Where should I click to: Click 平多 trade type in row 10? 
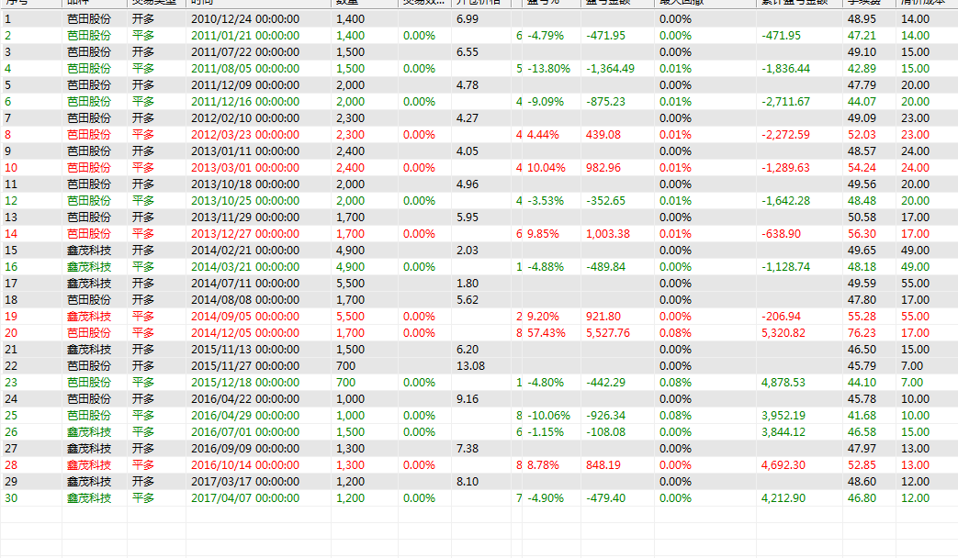tap(143, 168)
